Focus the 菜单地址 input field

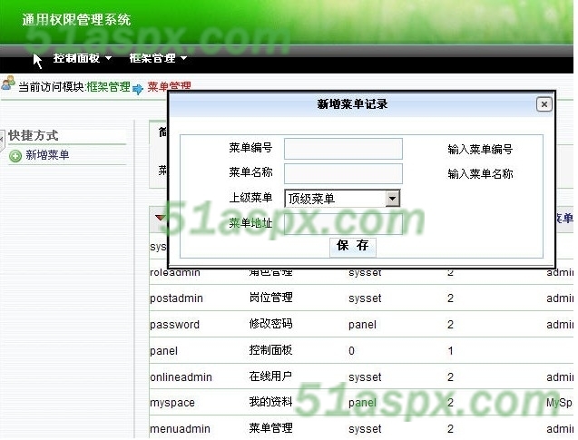click(343, 224)
